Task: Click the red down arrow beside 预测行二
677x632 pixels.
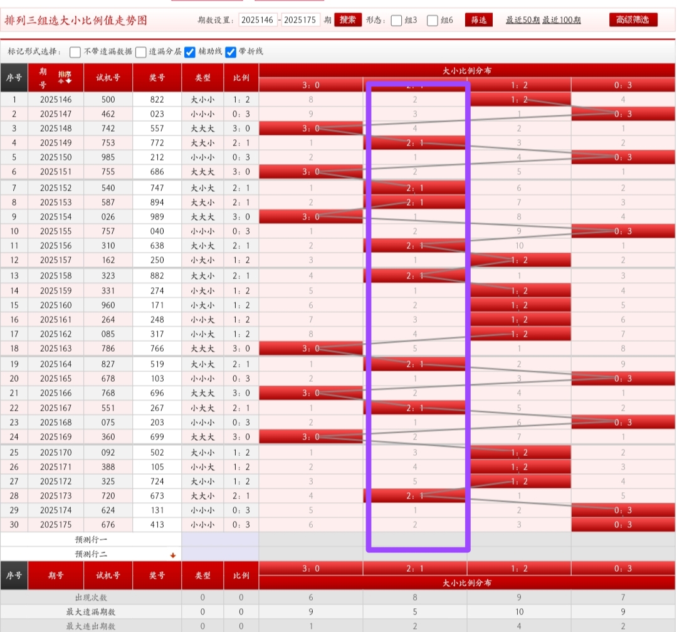Action: 173,555
